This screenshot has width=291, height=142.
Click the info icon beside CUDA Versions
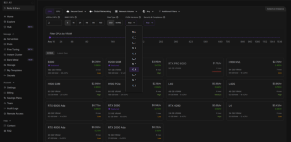coord(140,17)
